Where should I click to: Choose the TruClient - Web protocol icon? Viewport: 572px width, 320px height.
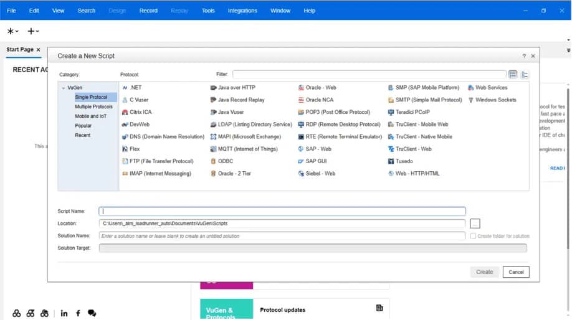pos(391,149)
